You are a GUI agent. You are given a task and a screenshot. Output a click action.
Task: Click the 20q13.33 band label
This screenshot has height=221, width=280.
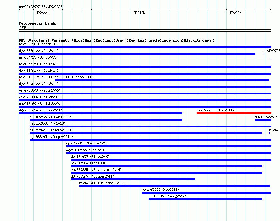point(26,27)
